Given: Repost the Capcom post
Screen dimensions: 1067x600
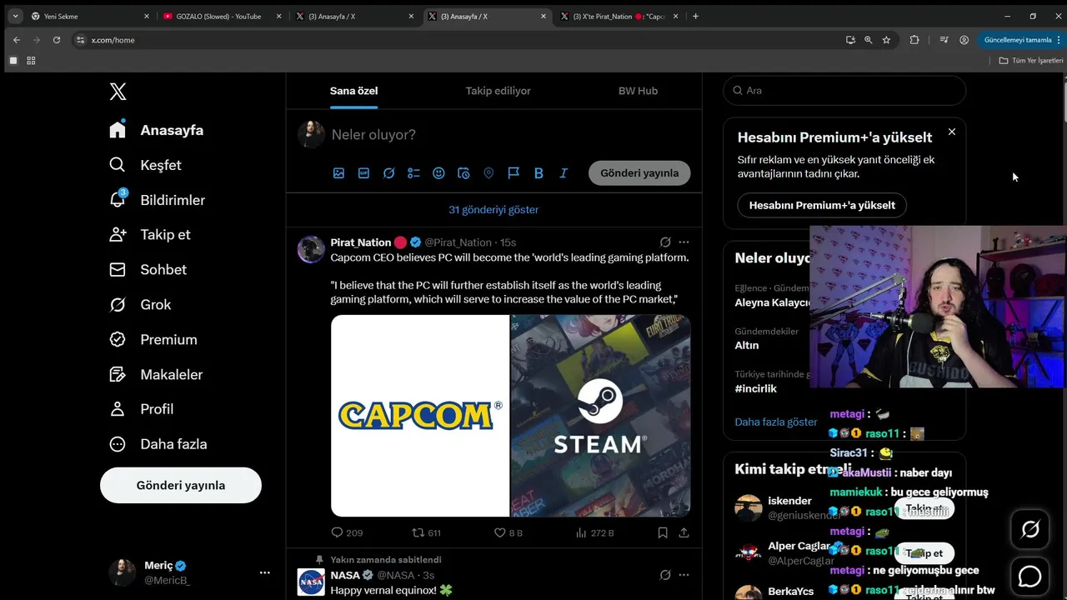Looking at the screenshot, I should tap(427, 532).
